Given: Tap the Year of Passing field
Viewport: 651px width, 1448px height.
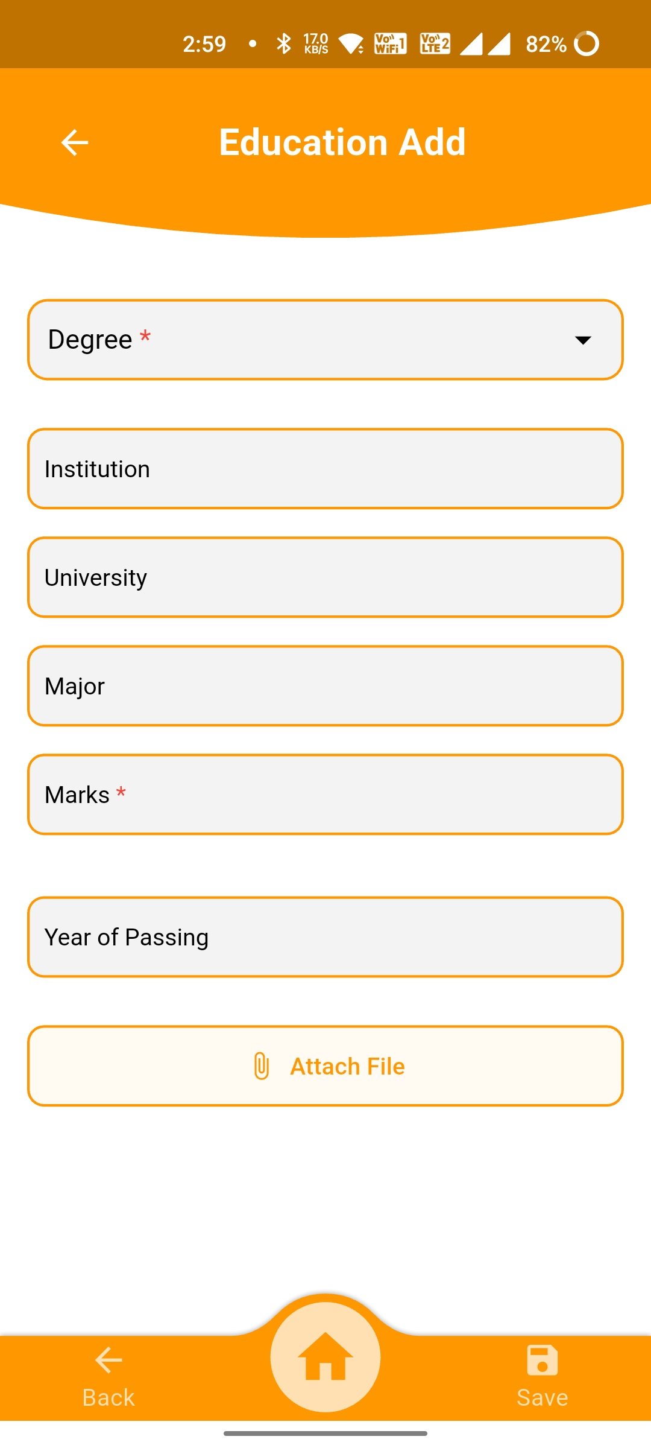Looking at the screenshot, I should tap(325, 937).
